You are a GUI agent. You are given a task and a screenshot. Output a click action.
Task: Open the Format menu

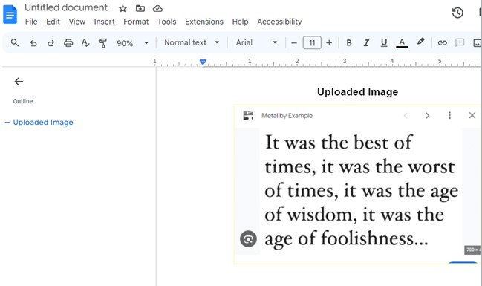pos(136,22)
